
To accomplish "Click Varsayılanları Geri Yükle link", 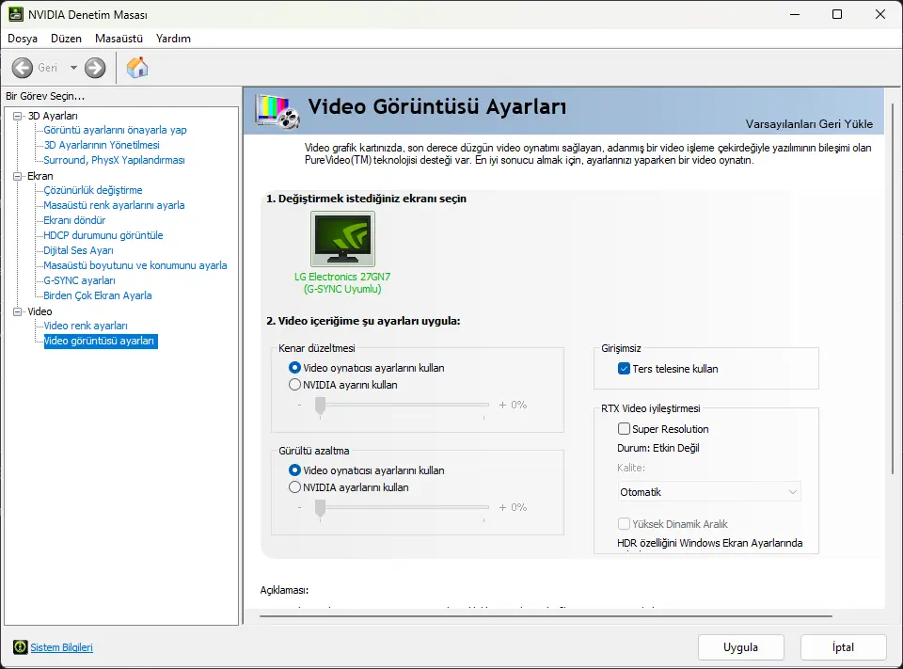I will (x=809, y=124).
